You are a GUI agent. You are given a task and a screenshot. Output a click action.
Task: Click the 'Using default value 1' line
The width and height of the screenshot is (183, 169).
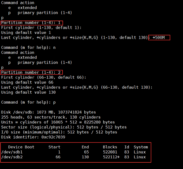26,33
